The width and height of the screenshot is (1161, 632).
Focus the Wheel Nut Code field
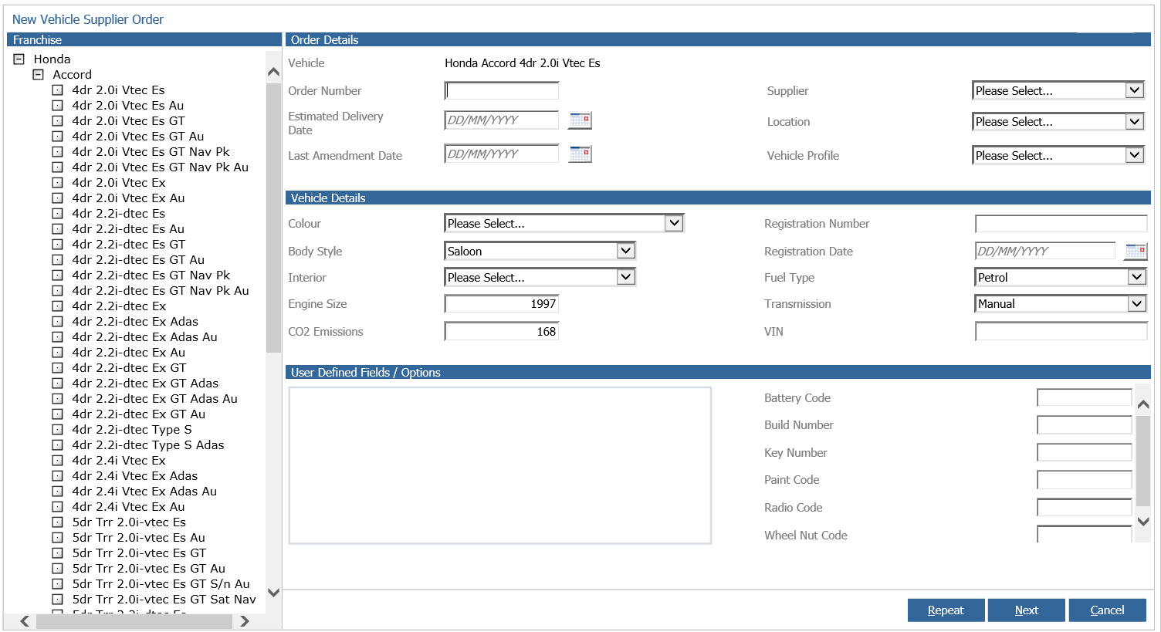1085,535
